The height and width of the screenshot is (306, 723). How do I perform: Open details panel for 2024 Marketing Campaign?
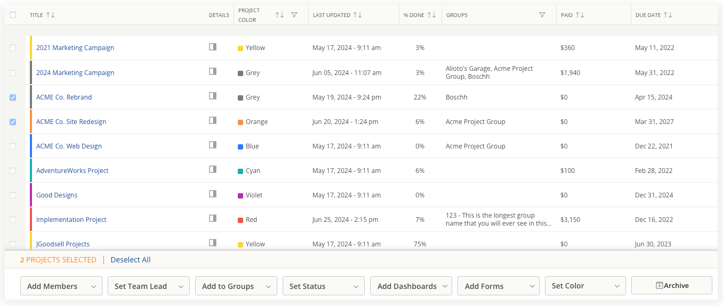click(x=213, y=71)
